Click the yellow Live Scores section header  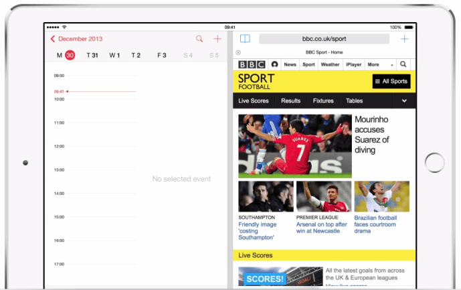point(325,255)
